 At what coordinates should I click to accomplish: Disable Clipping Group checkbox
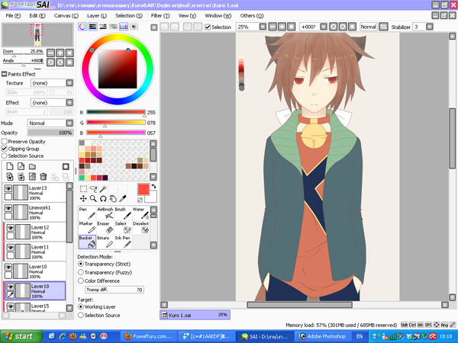coord(5,149)
